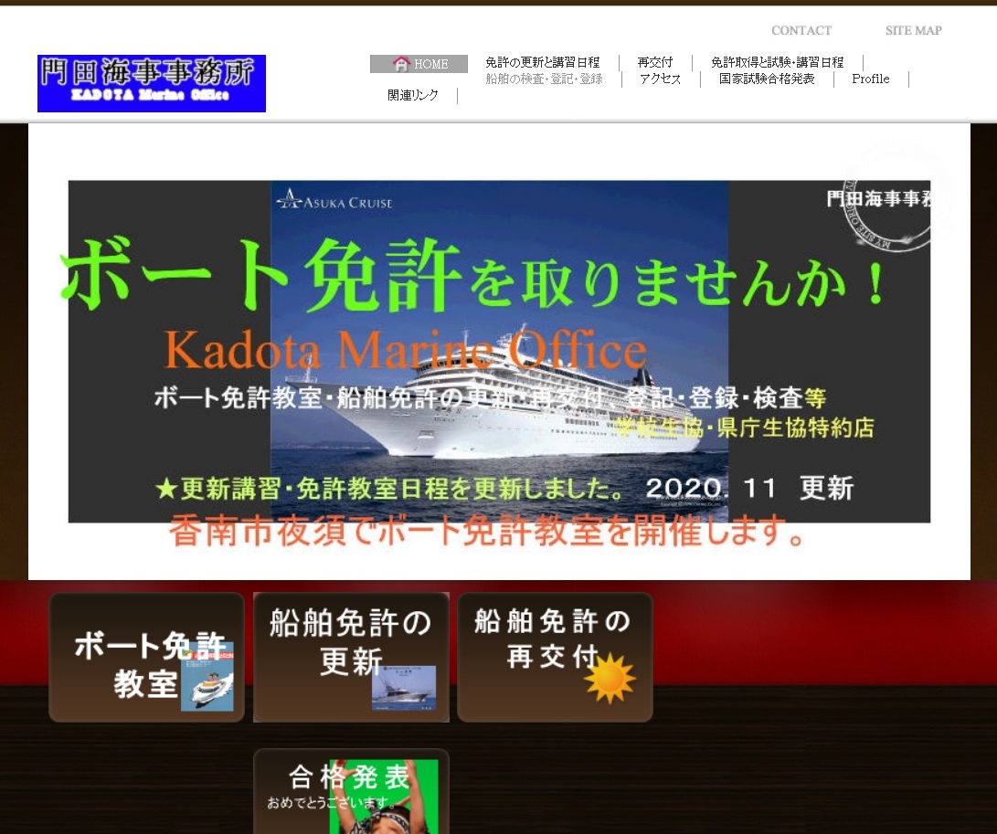Screen dimensions: 997x834
Task: Click the SITE MAP link
Action: tap(914, 30)
